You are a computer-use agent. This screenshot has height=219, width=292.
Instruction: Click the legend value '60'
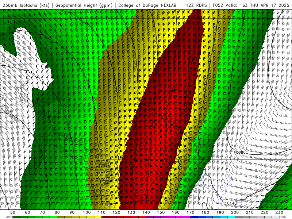tap(27, 212)
